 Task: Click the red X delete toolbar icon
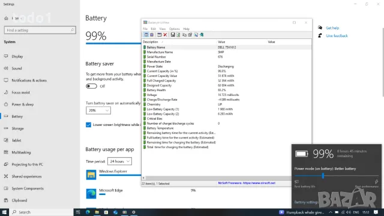click(166, 35)
